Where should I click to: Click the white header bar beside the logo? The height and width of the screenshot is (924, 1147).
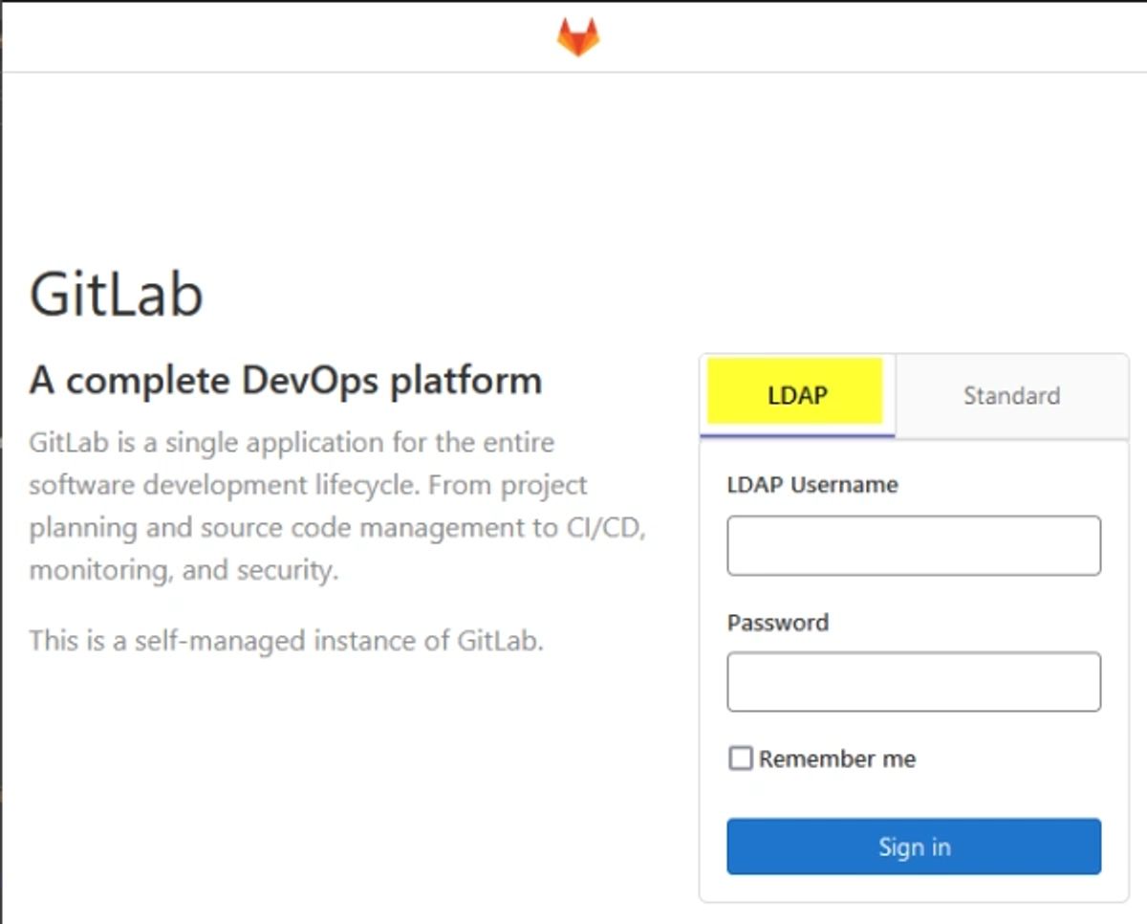(860, 37)
